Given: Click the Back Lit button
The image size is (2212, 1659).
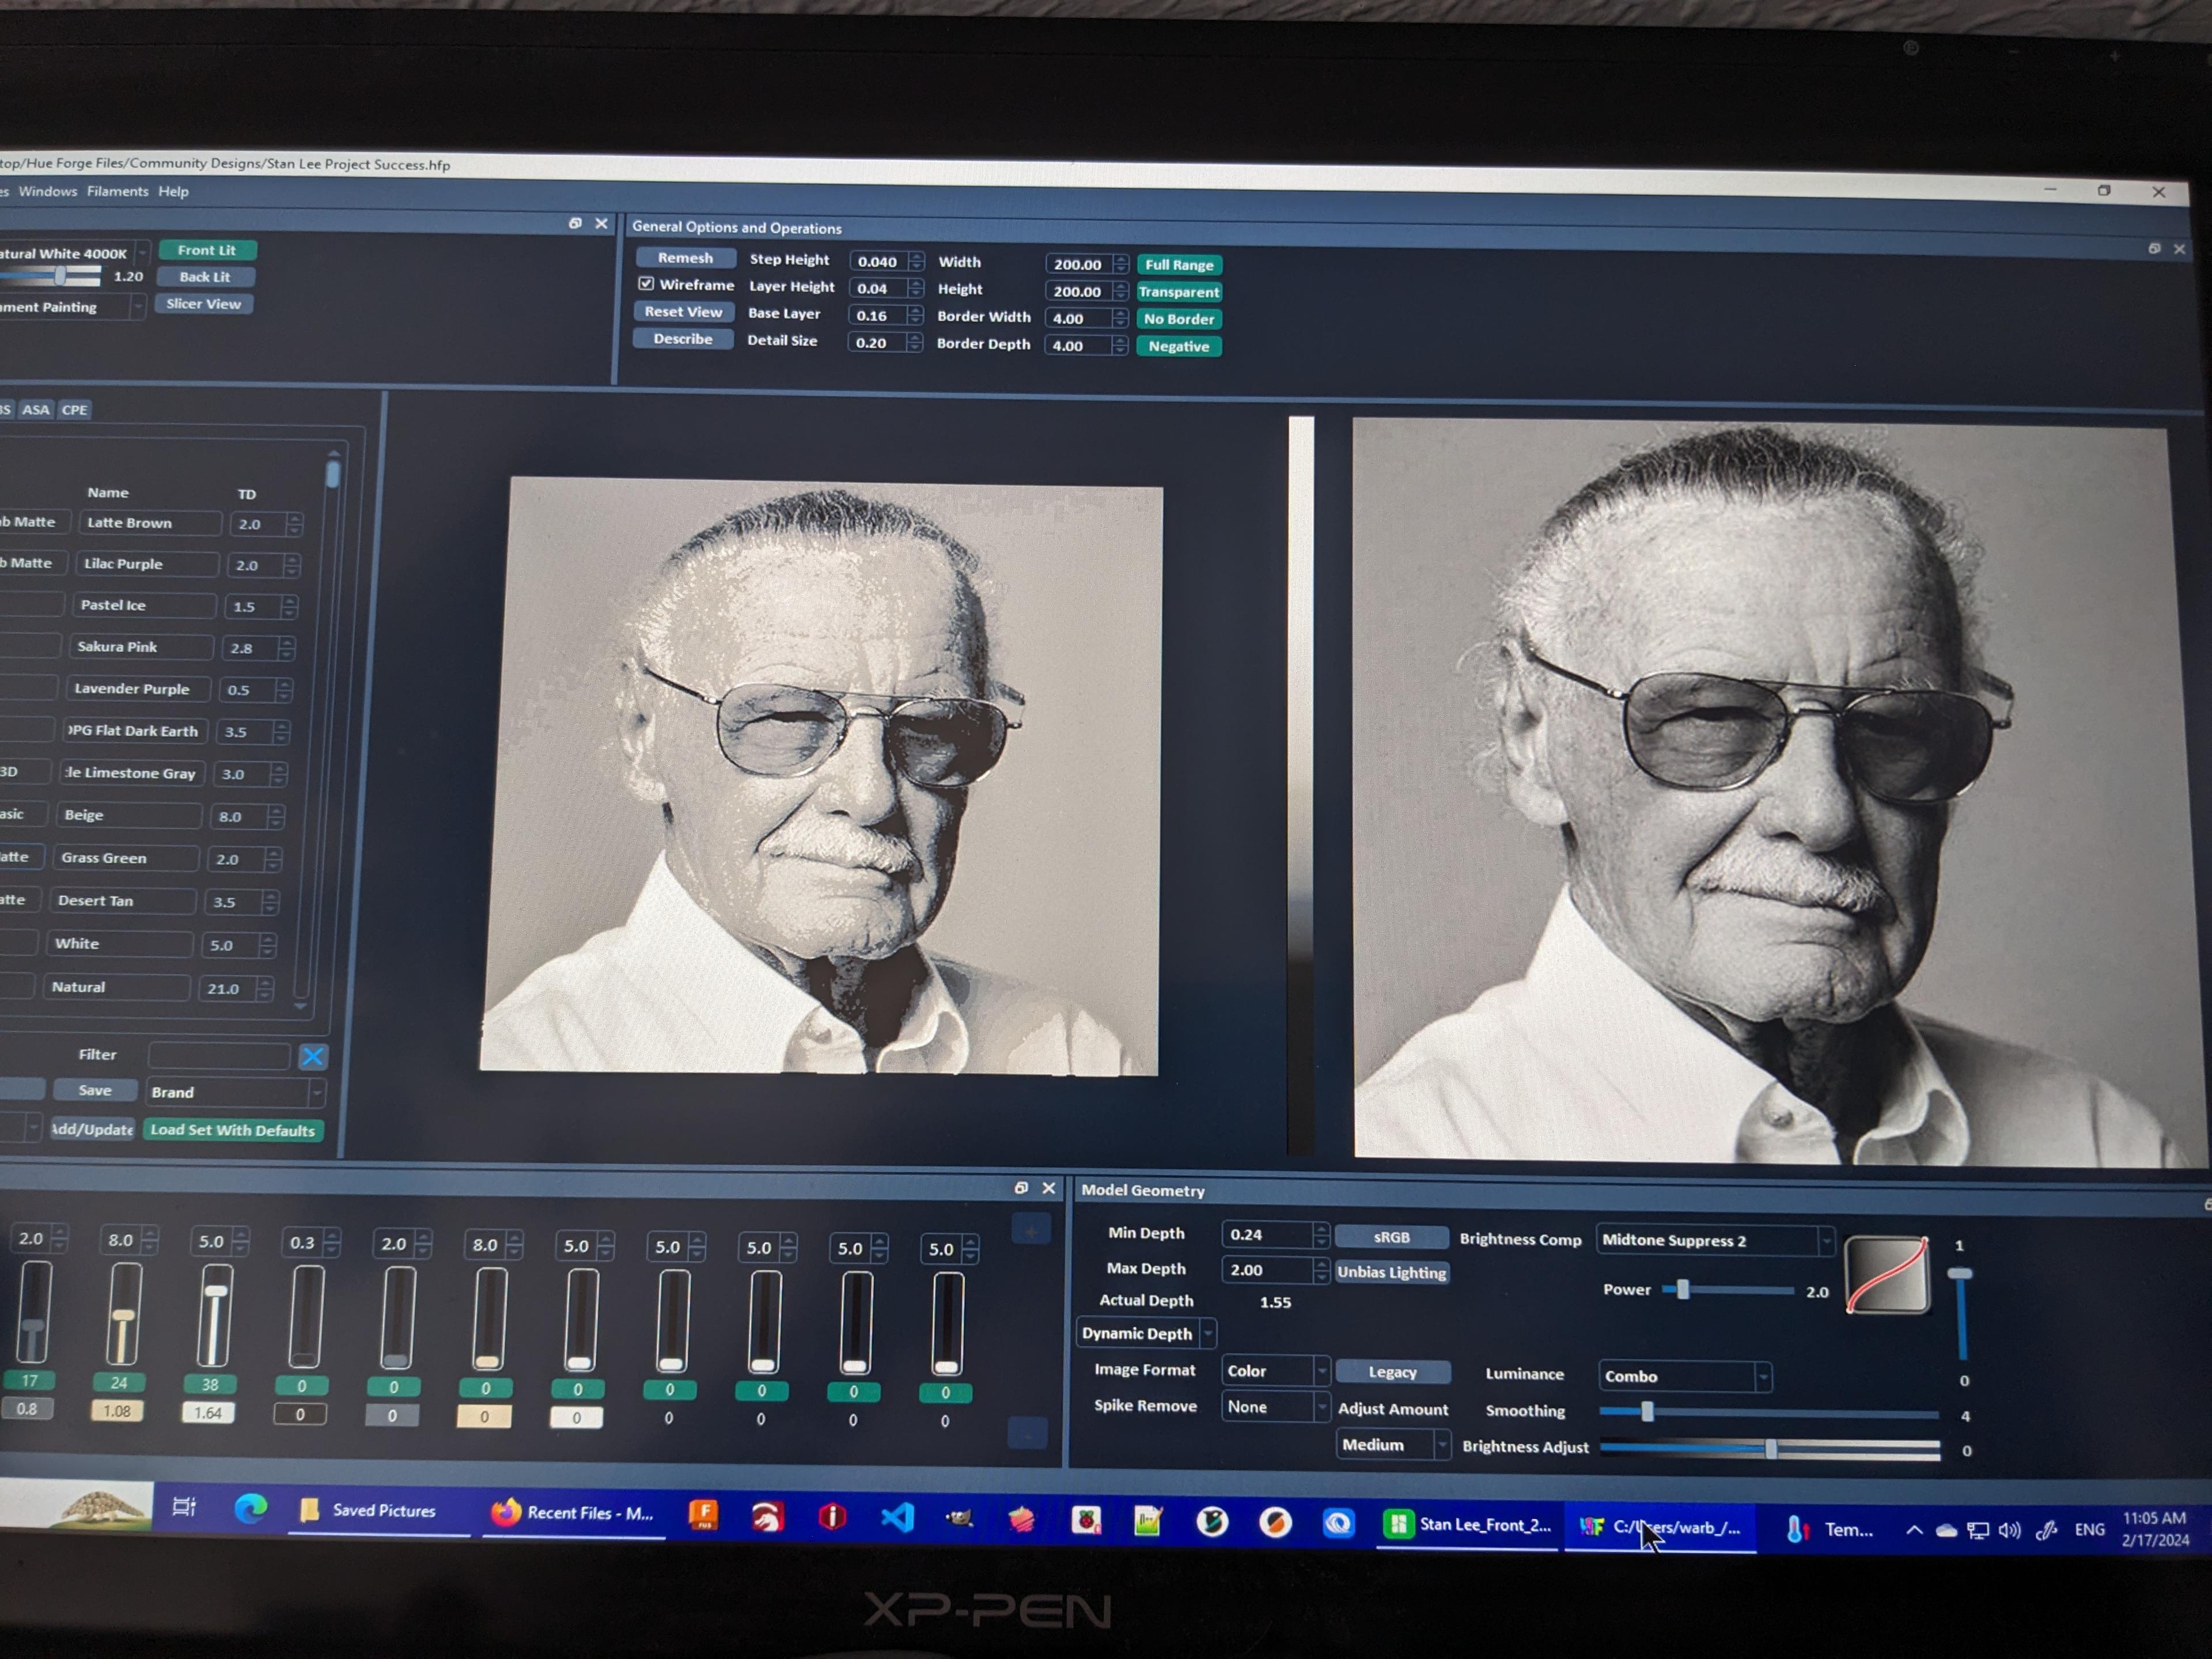Looking at the screenshot, I should click(205, 277).
